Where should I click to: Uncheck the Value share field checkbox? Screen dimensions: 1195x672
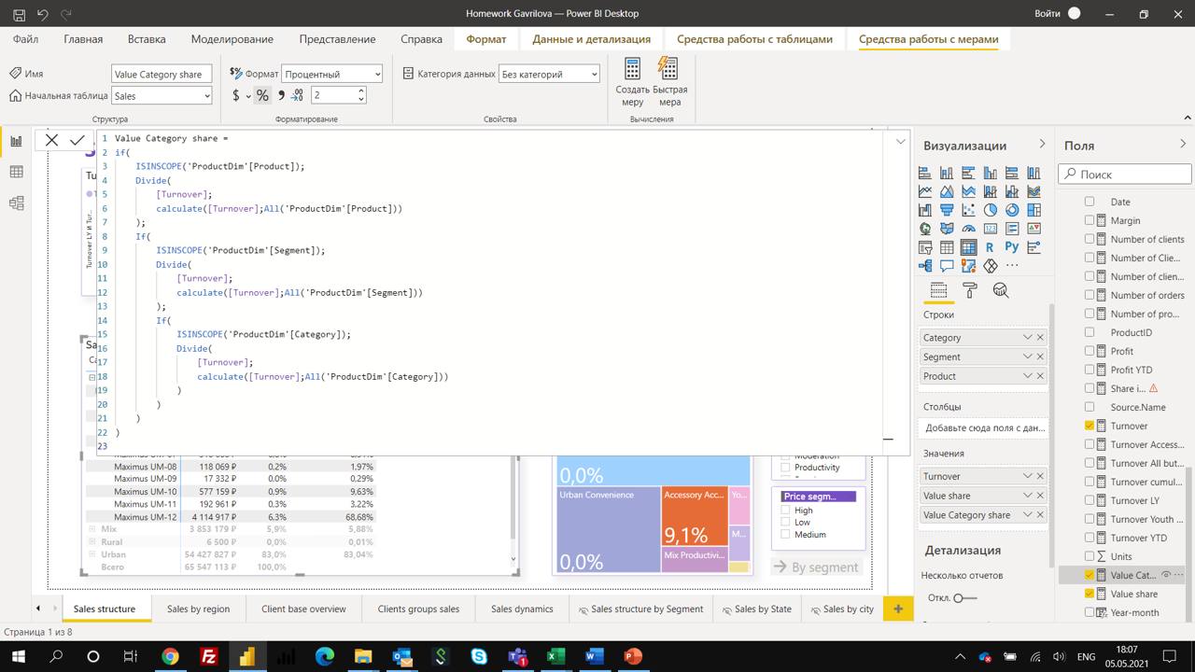(1089, 594)
